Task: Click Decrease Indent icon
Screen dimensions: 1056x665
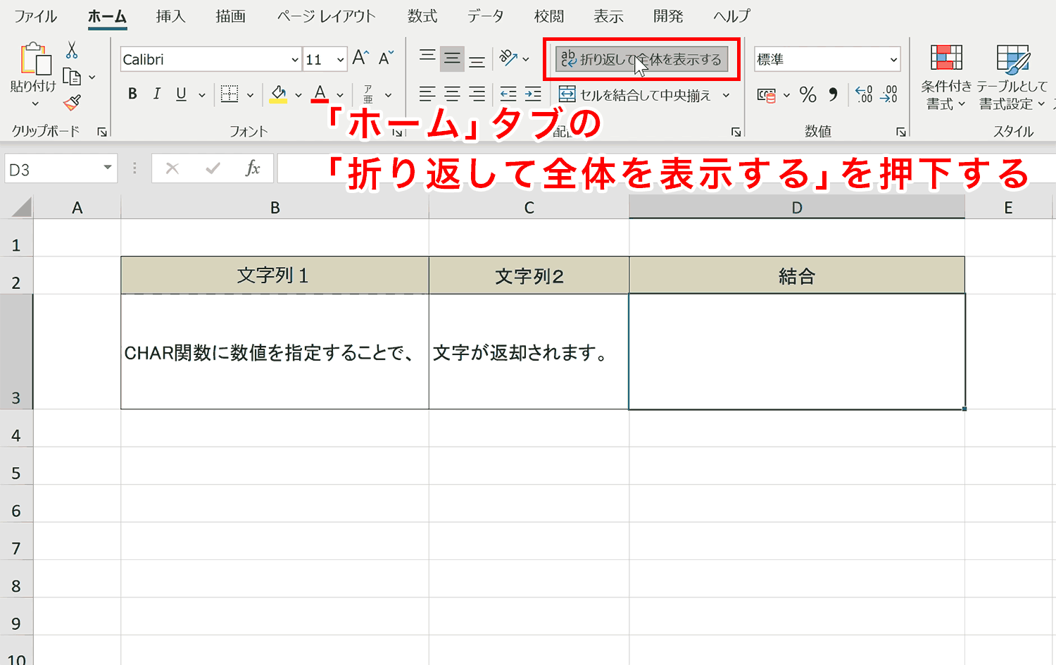Action: click(508, 94)
